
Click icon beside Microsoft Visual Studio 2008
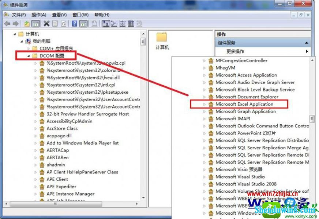click(x=211, y=184)
